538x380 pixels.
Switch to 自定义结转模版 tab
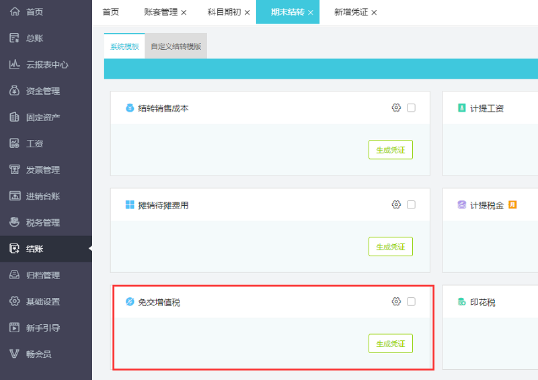[x=176, y=46]
